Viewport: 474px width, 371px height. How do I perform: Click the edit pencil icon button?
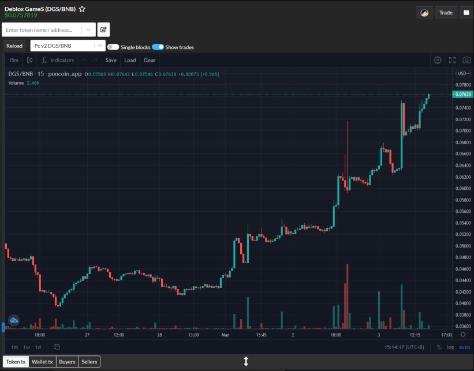103,29
